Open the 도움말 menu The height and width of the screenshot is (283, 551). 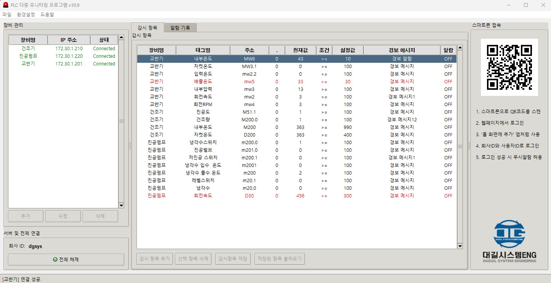point(47,14)
